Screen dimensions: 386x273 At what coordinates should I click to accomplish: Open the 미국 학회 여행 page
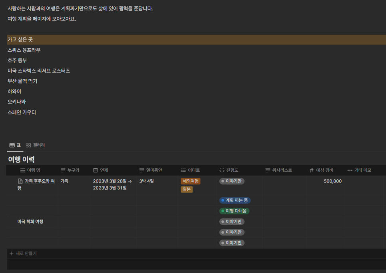tap(30, 222)
